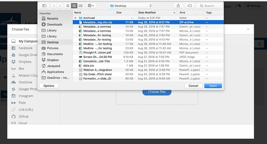Click the tags icon on background page
This screenshot has width=267, height=144.
click(240, 6)
